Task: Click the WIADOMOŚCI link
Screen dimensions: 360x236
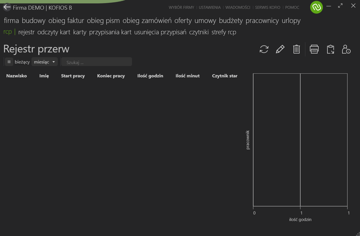Action: pos(238,7)
